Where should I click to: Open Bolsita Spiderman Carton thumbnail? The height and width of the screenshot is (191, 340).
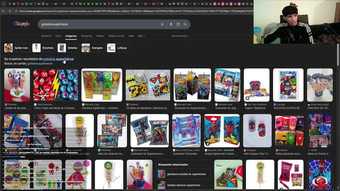222,131
